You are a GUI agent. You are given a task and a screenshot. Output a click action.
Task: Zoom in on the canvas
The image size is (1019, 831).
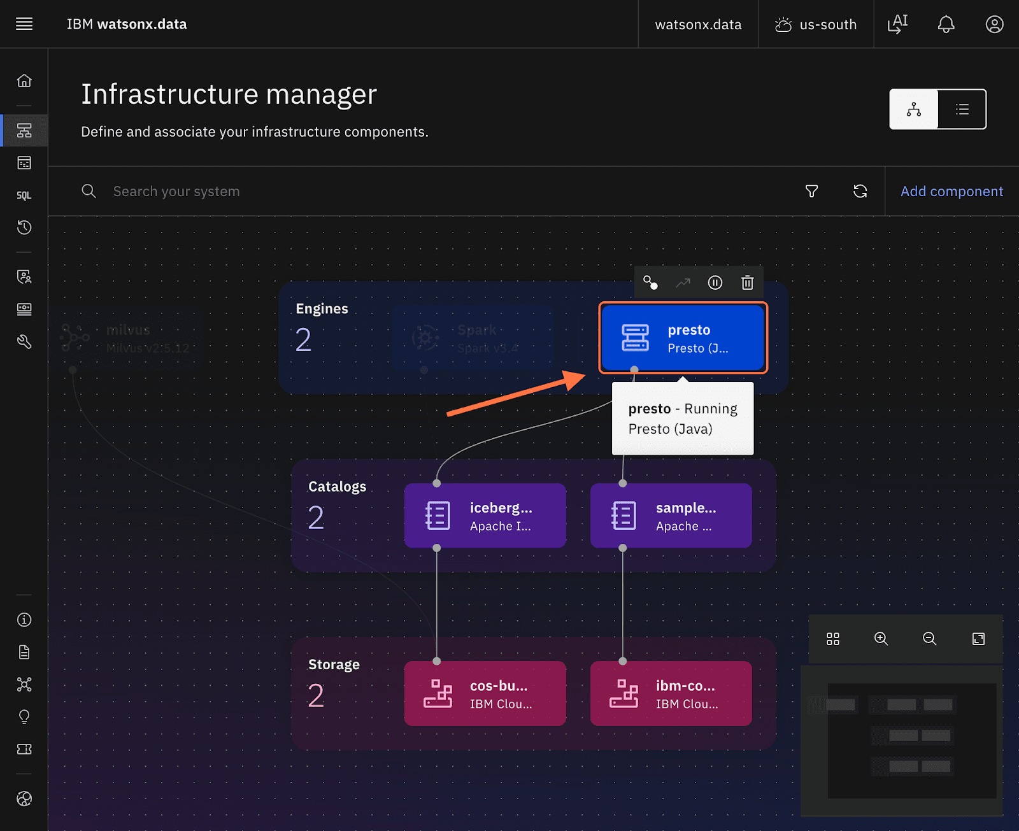(x=881, y=639)
